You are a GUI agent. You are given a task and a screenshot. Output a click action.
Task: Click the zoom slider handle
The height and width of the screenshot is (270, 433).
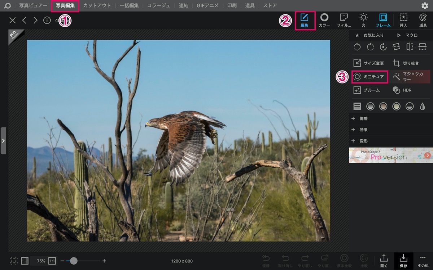[x=74, y=261]
